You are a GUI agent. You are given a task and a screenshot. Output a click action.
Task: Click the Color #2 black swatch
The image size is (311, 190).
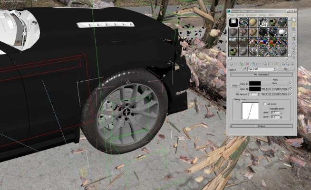(255, 89)
